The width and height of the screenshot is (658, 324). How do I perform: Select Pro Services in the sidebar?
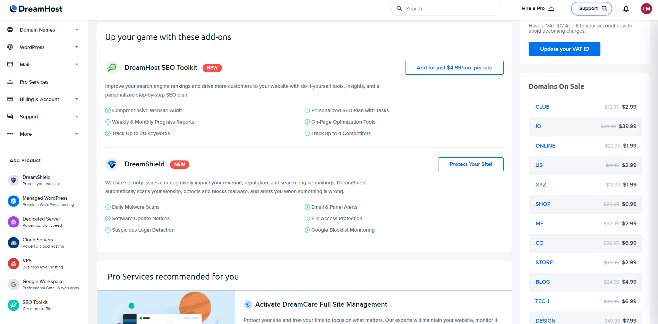click(x=34, y=82)
